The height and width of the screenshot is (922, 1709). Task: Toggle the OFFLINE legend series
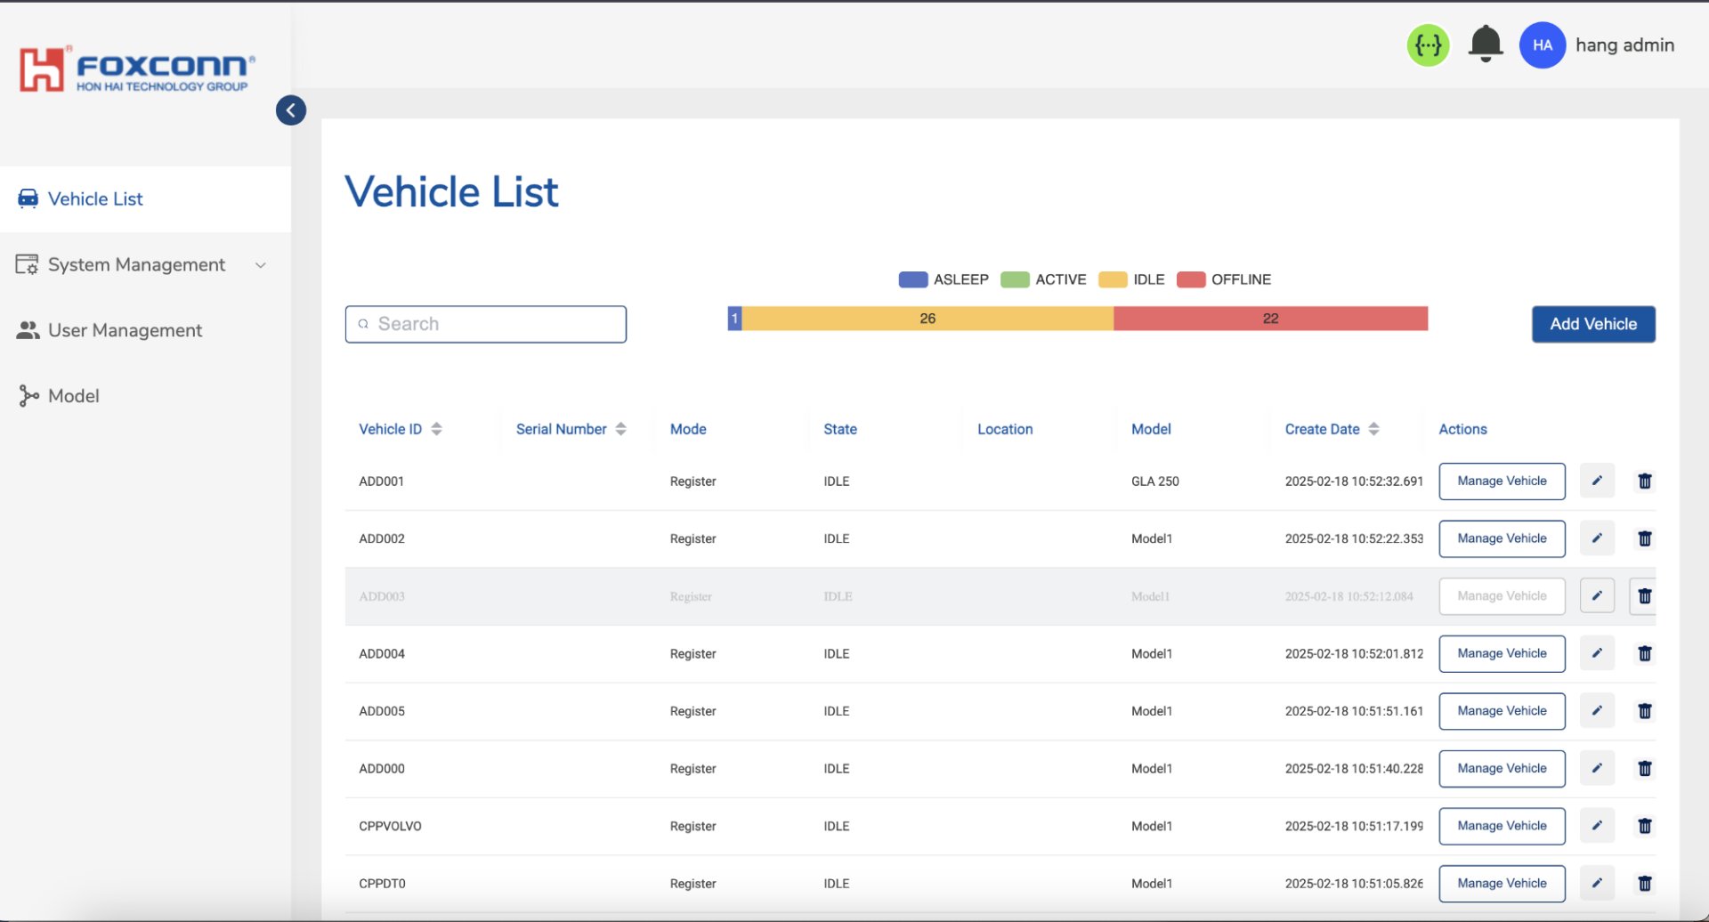[1224, 279]
